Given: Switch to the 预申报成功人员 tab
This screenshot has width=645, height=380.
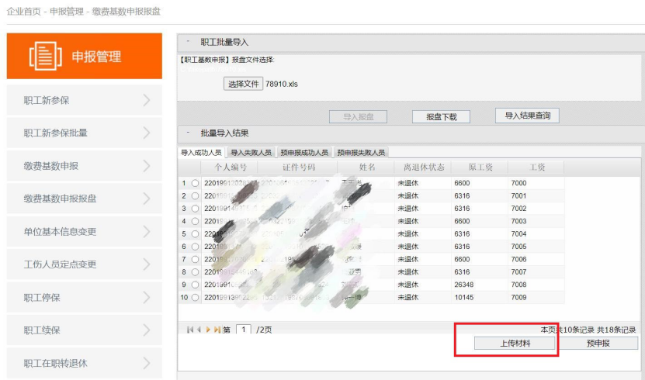Looking at the screenshot, I should (303, 153).
